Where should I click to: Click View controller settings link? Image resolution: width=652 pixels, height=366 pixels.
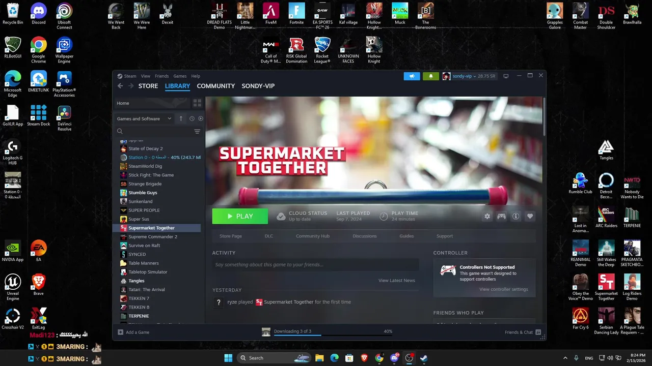pyautogui.click(x=504, y=289)
